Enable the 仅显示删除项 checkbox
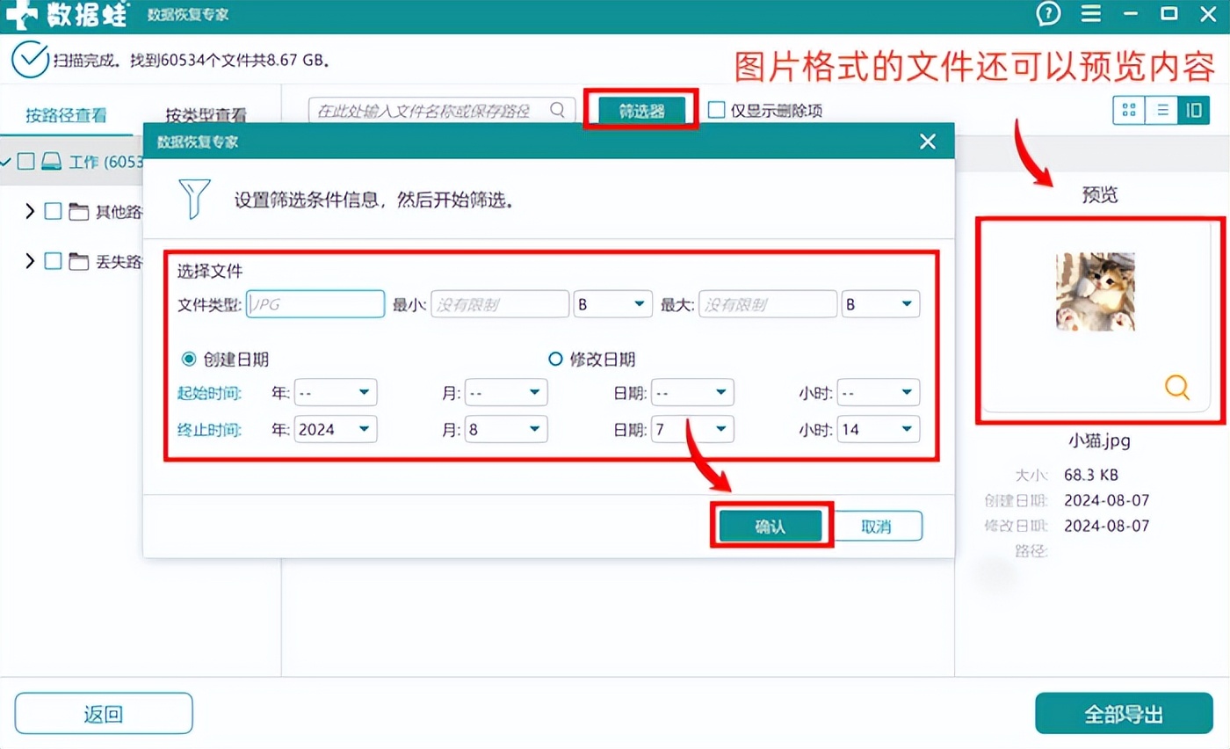The image size is (1230, 749). coord(717,110)
